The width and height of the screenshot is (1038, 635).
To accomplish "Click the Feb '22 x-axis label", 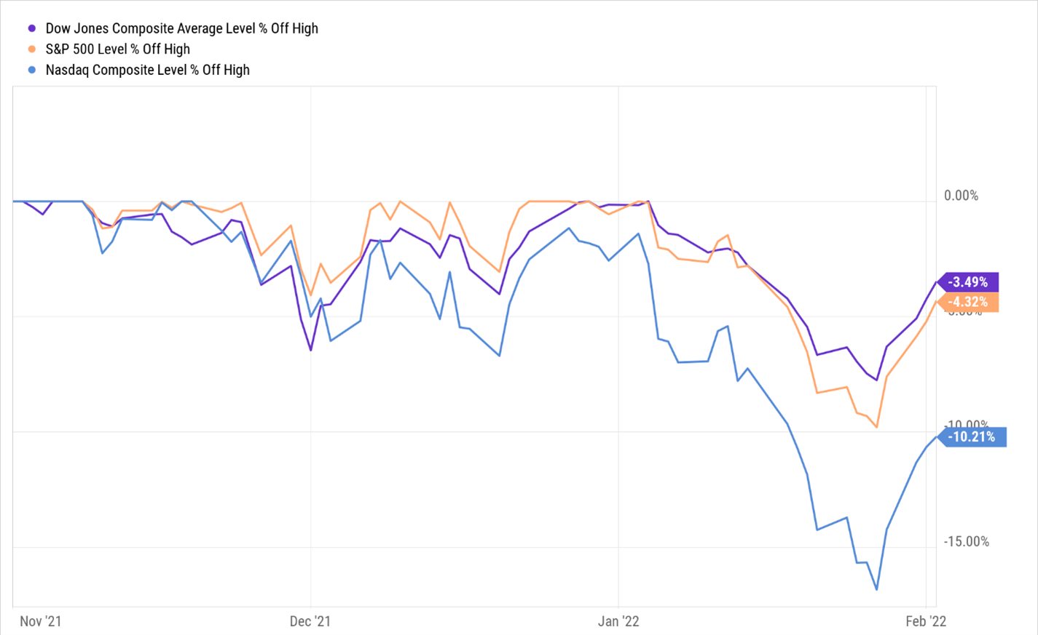I will click(926, 621).
